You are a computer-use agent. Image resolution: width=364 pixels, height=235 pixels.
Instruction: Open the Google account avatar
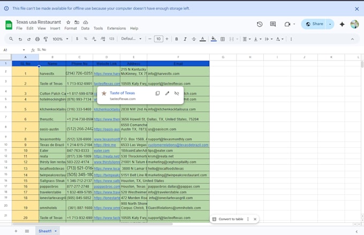point(354,24)
